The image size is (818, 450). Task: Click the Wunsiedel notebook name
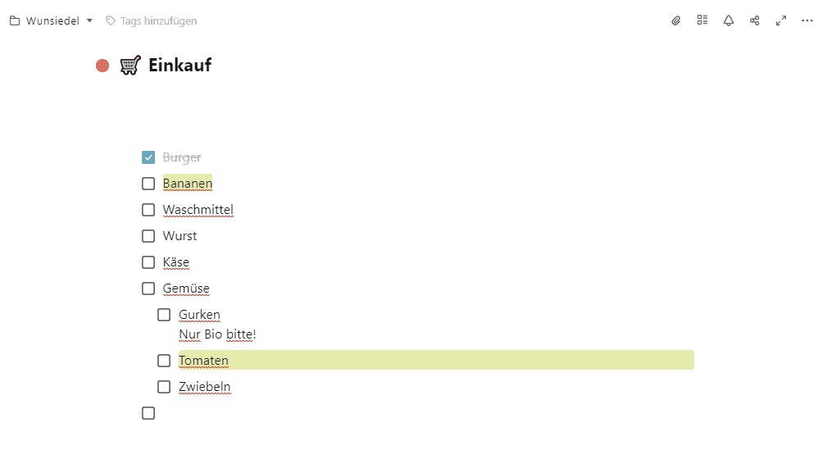point(52,20)
